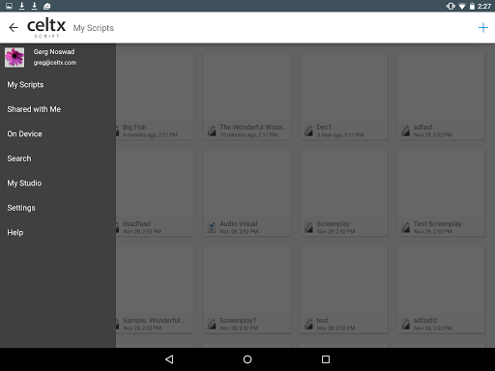Tap the flower profile avatar picture
Screen dimensions: 495x371
(15, 58)
